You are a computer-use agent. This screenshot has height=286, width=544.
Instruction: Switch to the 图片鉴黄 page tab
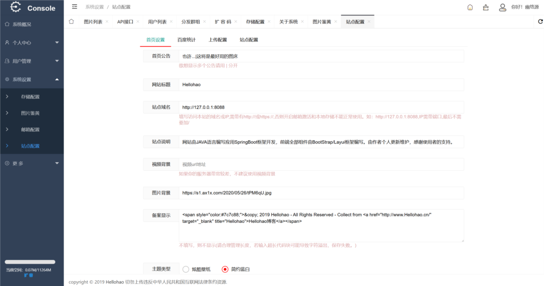pos(321,21)
